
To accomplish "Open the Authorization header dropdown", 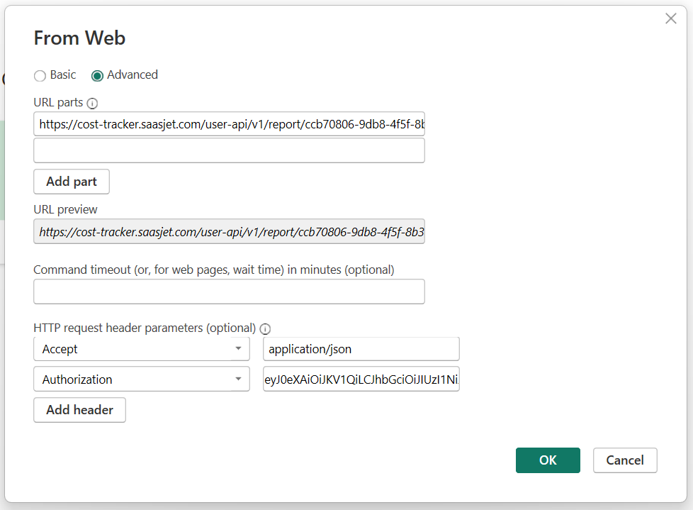I will 142,379.
